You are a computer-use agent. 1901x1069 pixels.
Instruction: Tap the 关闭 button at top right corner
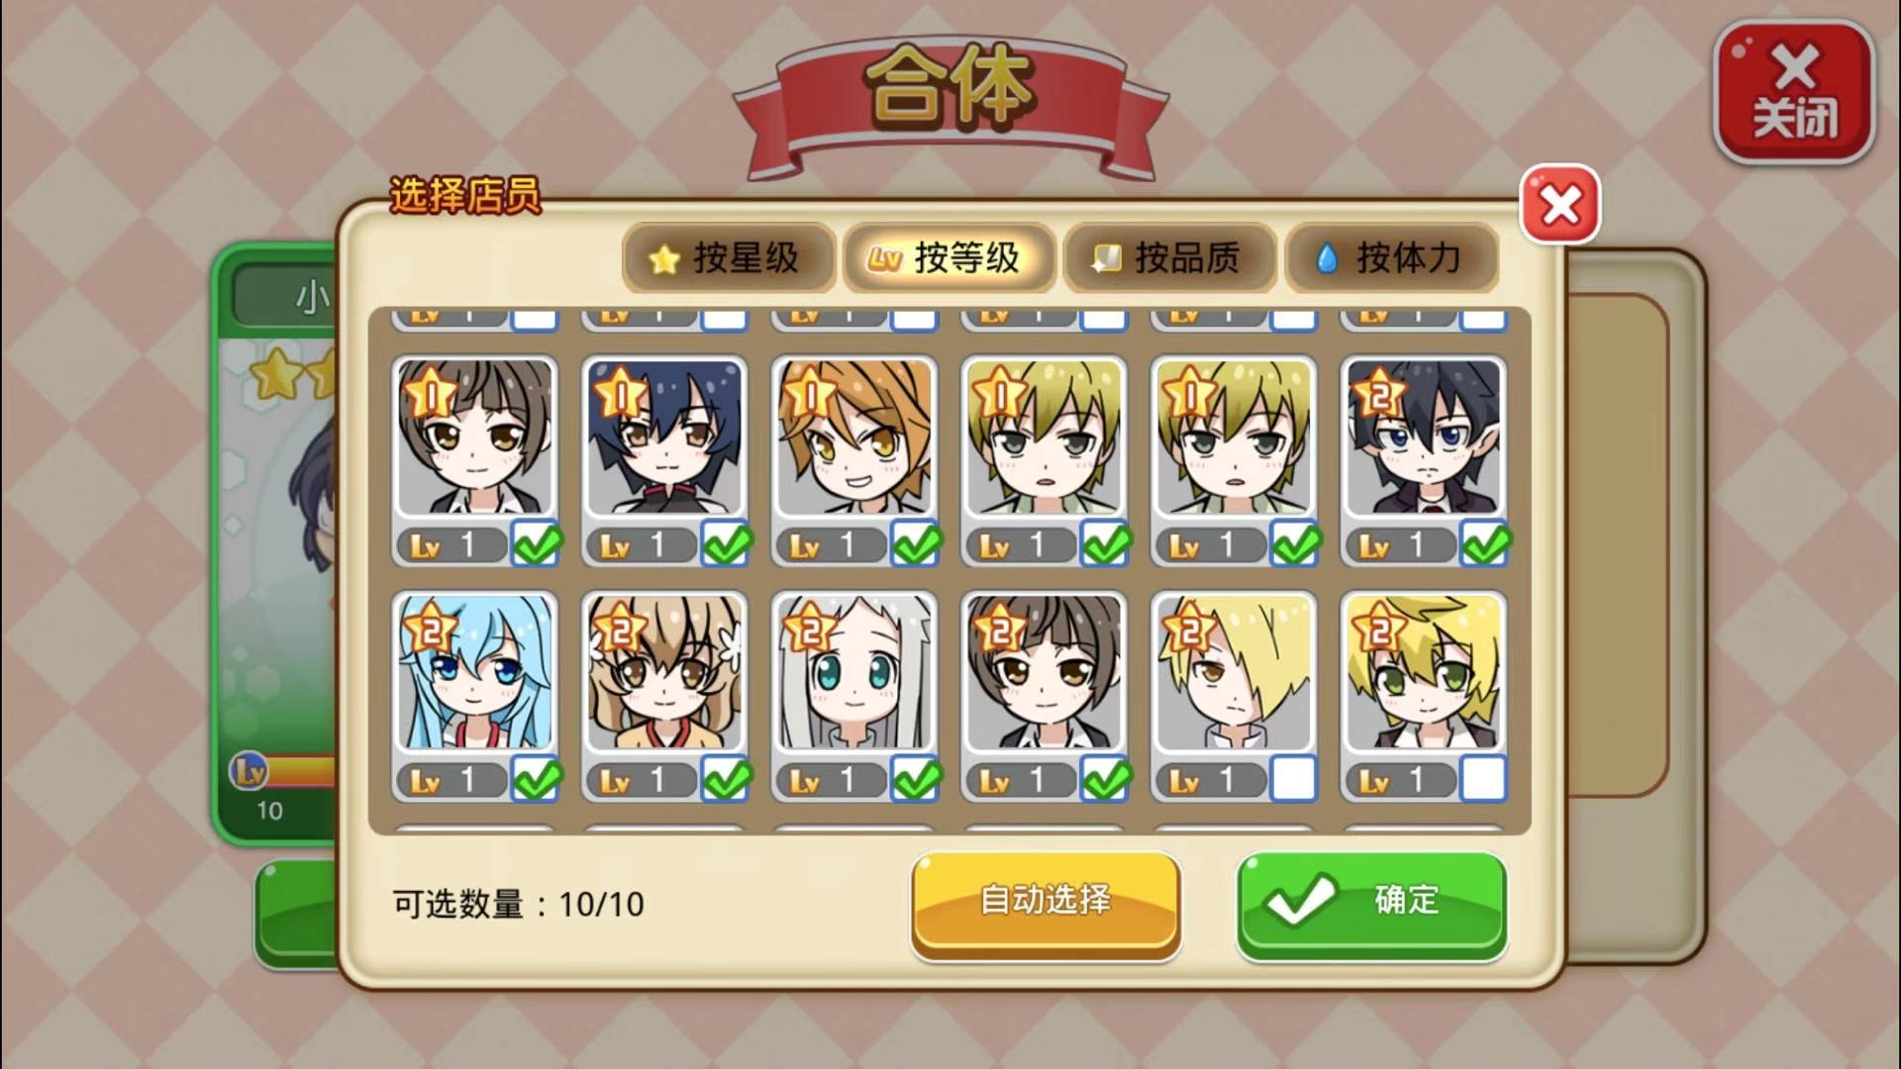pyautogui.click(x=1793, y=91)
